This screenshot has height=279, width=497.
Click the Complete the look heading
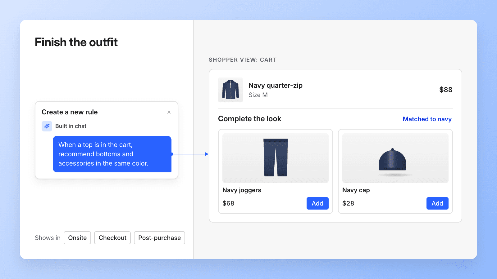[249, 119]
